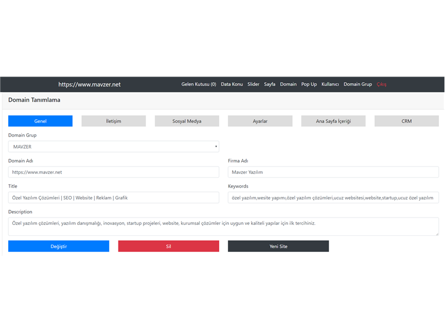The image size is (445, 333).
Task: Click the Firma Adı input field
Action: click(x=333, y=172)
